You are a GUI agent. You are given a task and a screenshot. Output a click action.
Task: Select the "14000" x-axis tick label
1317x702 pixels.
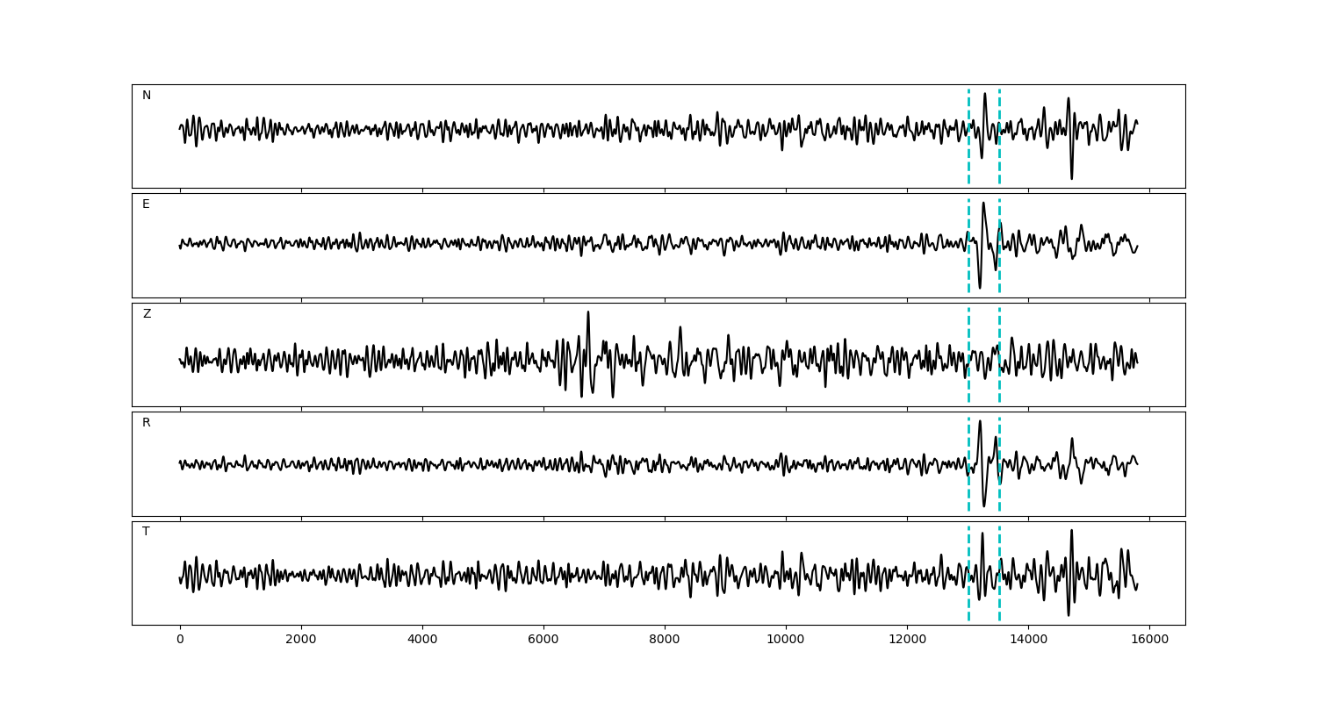tap(1028, 641)
